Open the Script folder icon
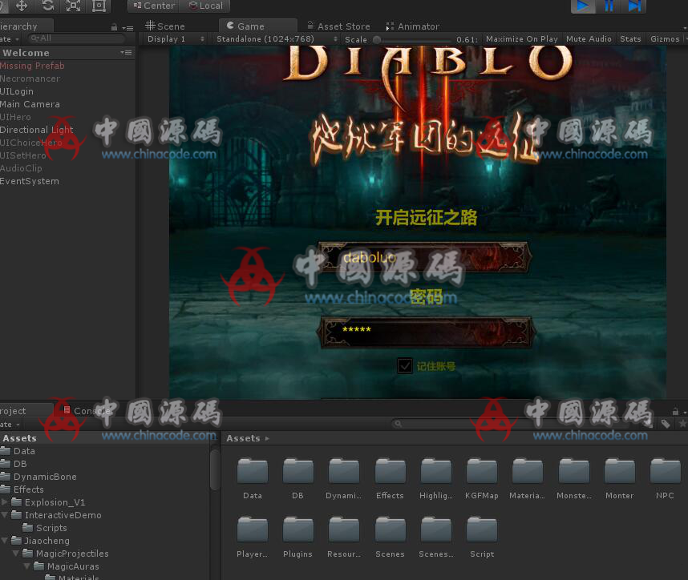Screen dimensions: 688x580 pyautogui.click(x=482, y=530)
